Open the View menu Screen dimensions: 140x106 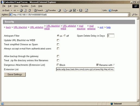pyautogui.click(x=16, y=6)
